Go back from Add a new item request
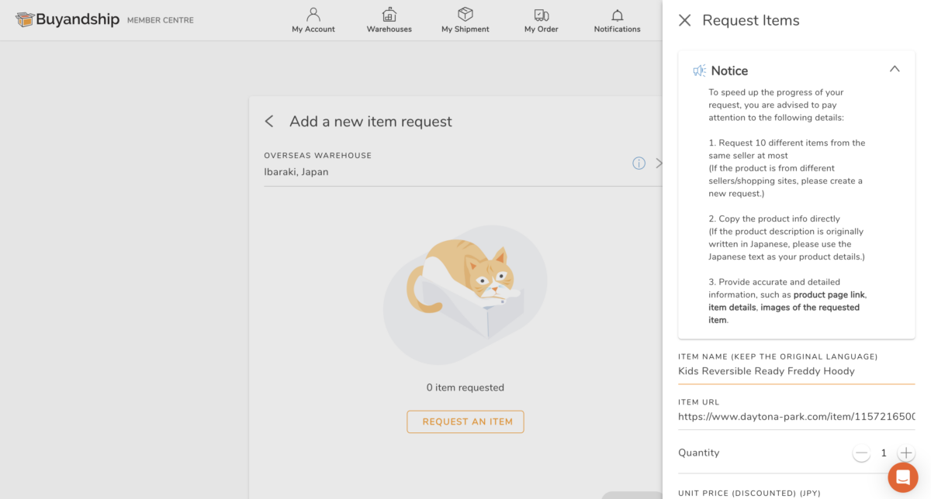Viewport: 931px width, 499px height. point(269,122)
